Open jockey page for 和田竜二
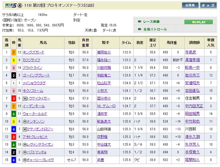 (104, 75)
